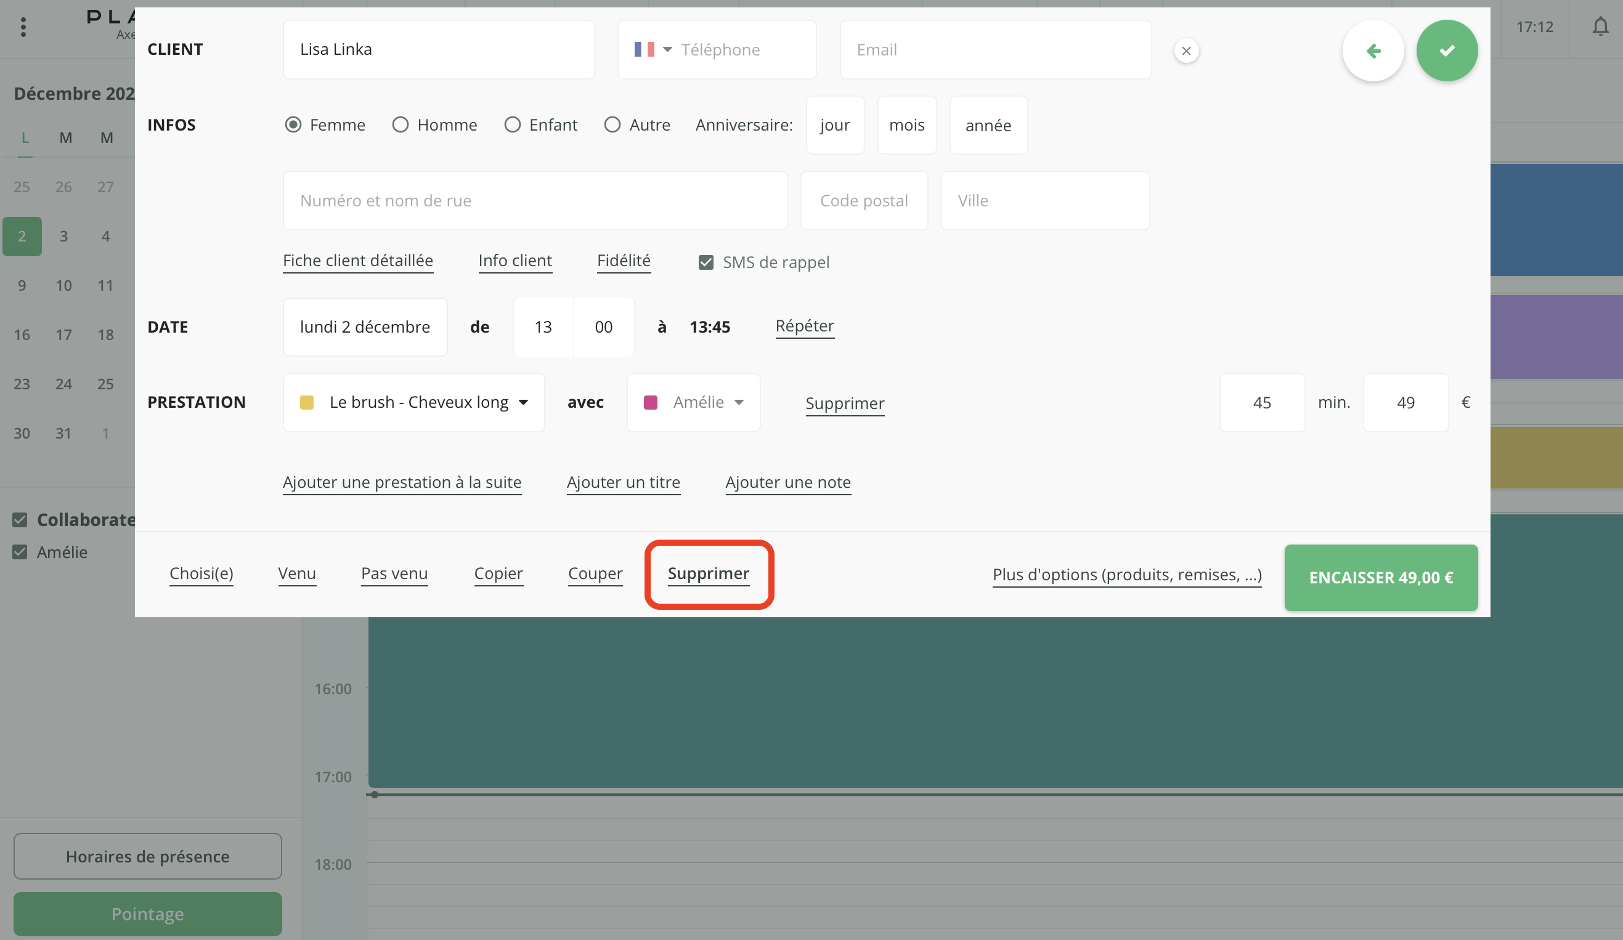Click the green checkmark confirm button

pyautogui.click(x=1446, y=51)
